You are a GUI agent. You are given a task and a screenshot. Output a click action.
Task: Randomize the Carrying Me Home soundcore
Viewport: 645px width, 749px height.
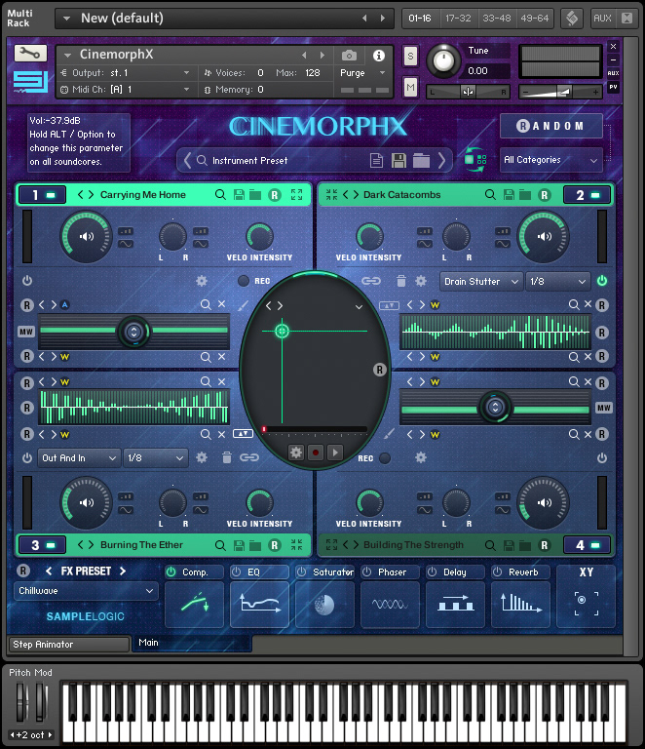pyautogui.click(x=275, y=195)
